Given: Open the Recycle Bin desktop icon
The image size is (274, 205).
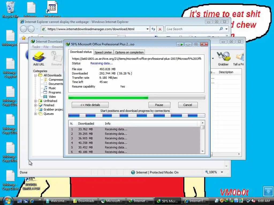Looking at the screenshot, I should pyautogui.click(x=10, y=9).
